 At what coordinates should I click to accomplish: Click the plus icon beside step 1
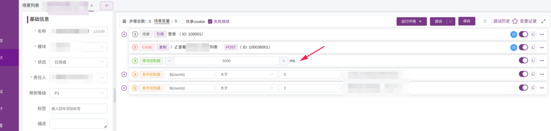click(x=124, y=34)
